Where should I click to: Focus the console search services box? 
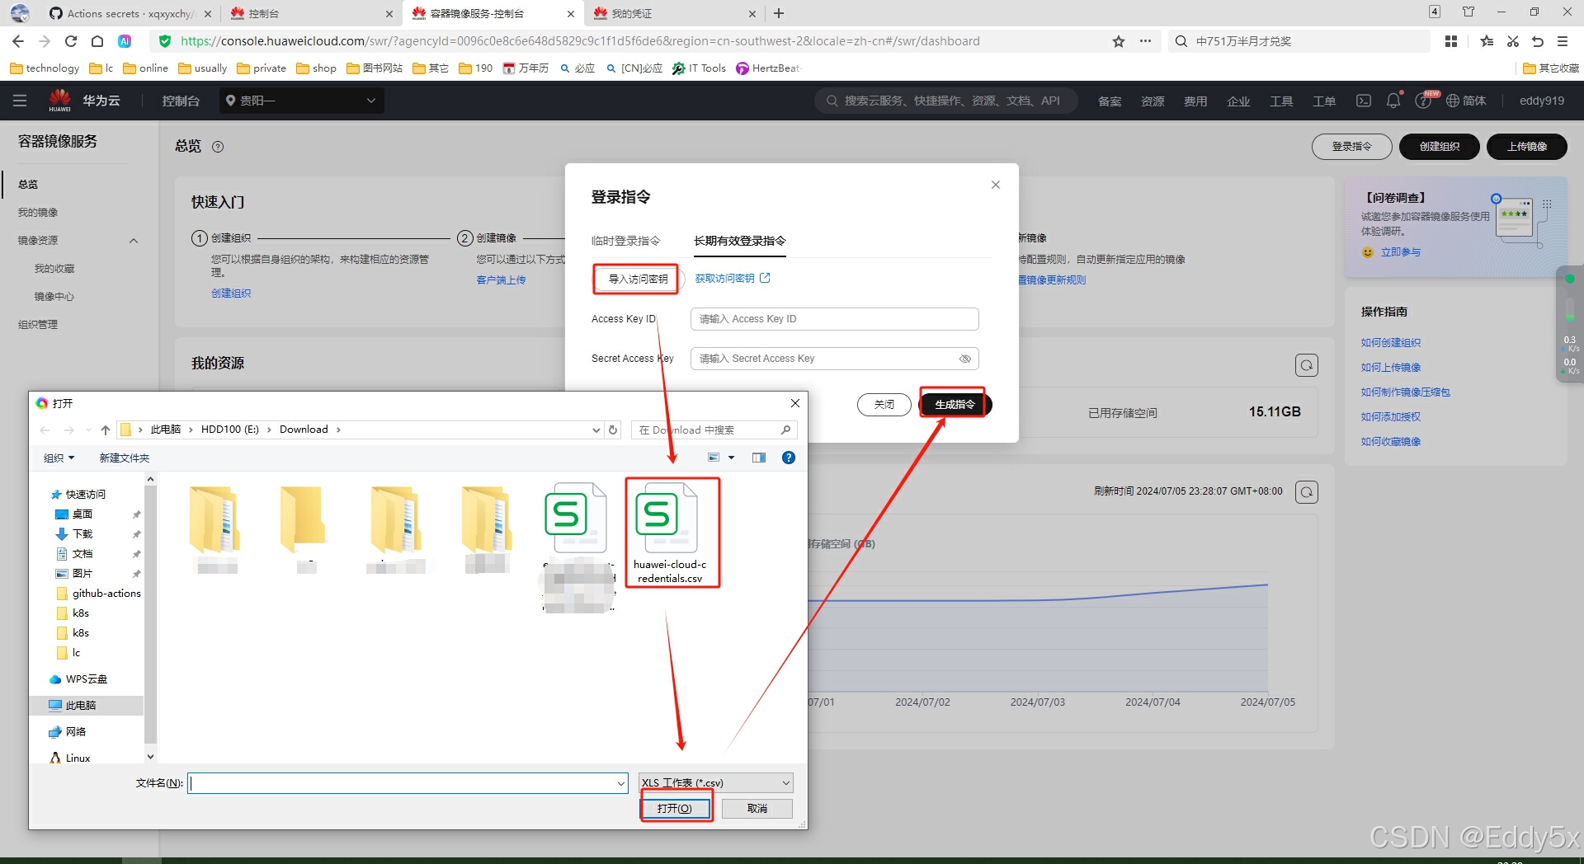[947, 101]
